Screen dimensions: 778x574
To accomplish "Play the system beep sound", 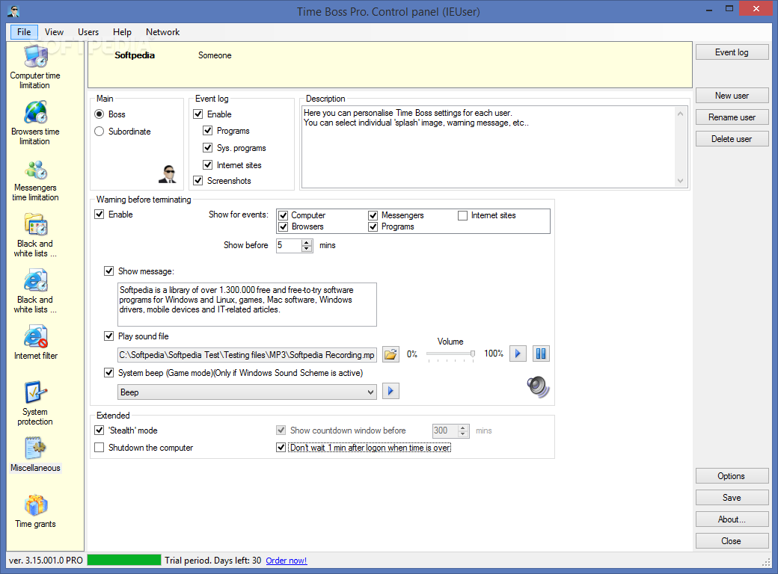I will coord(391,391).
